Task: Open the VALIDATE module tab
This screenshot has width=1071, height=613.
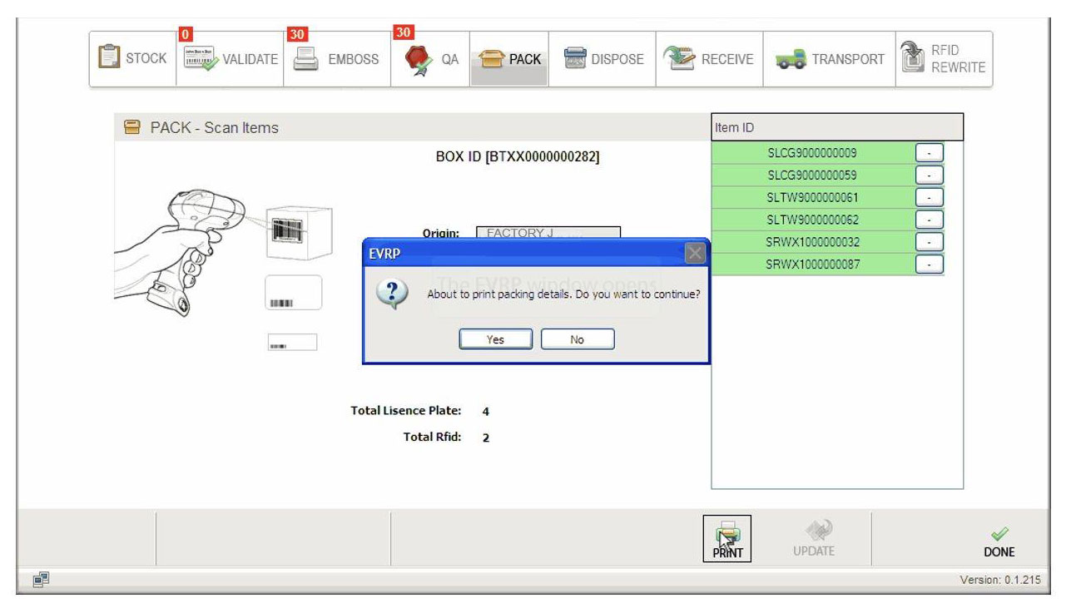Action: (x=230, y=59)
